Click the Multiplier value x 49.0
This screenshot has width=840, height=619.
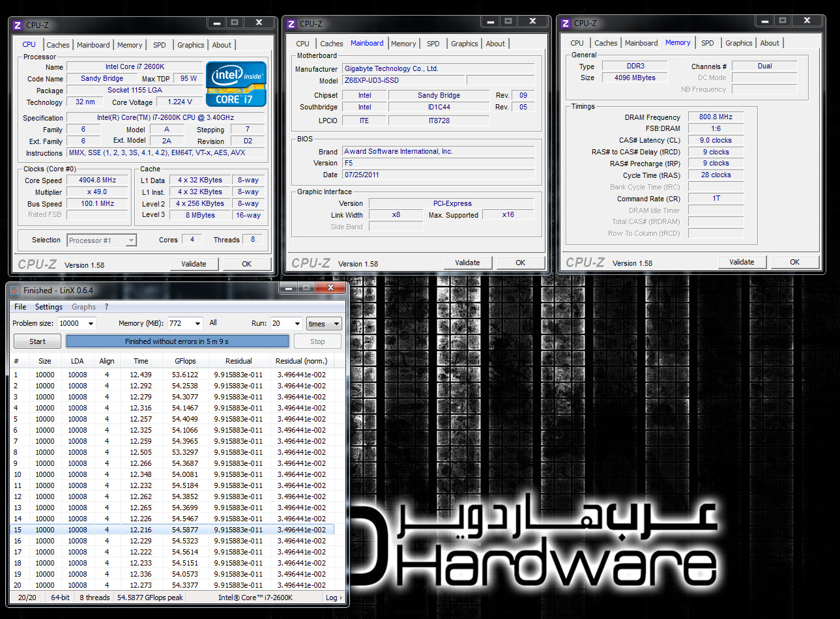coord(97,192)
